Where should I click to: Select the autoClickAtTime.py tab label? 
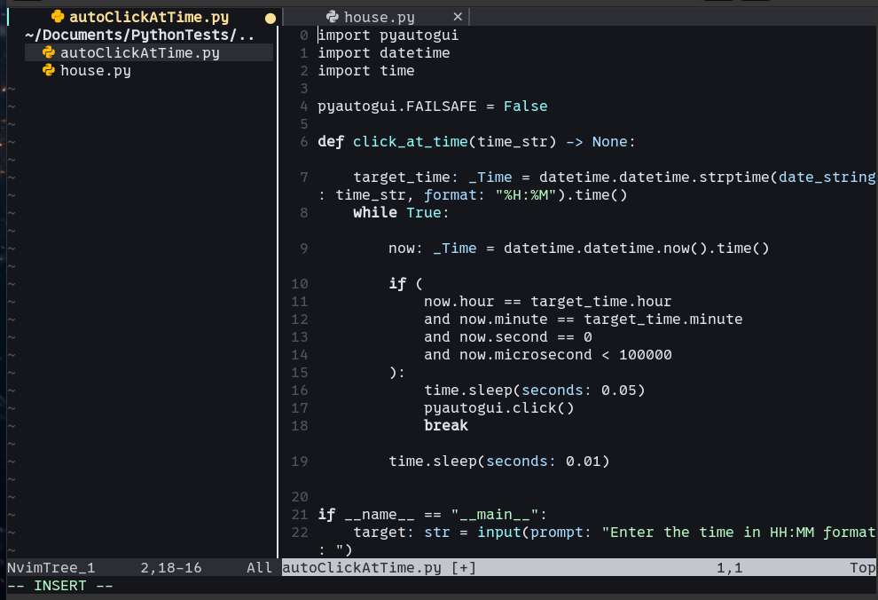[149, 17]
